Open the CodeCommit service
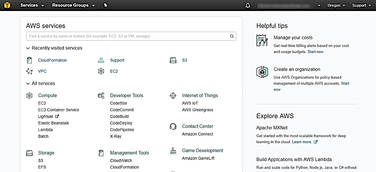This screenshot has height=172, width=376. tap(122, 110)
